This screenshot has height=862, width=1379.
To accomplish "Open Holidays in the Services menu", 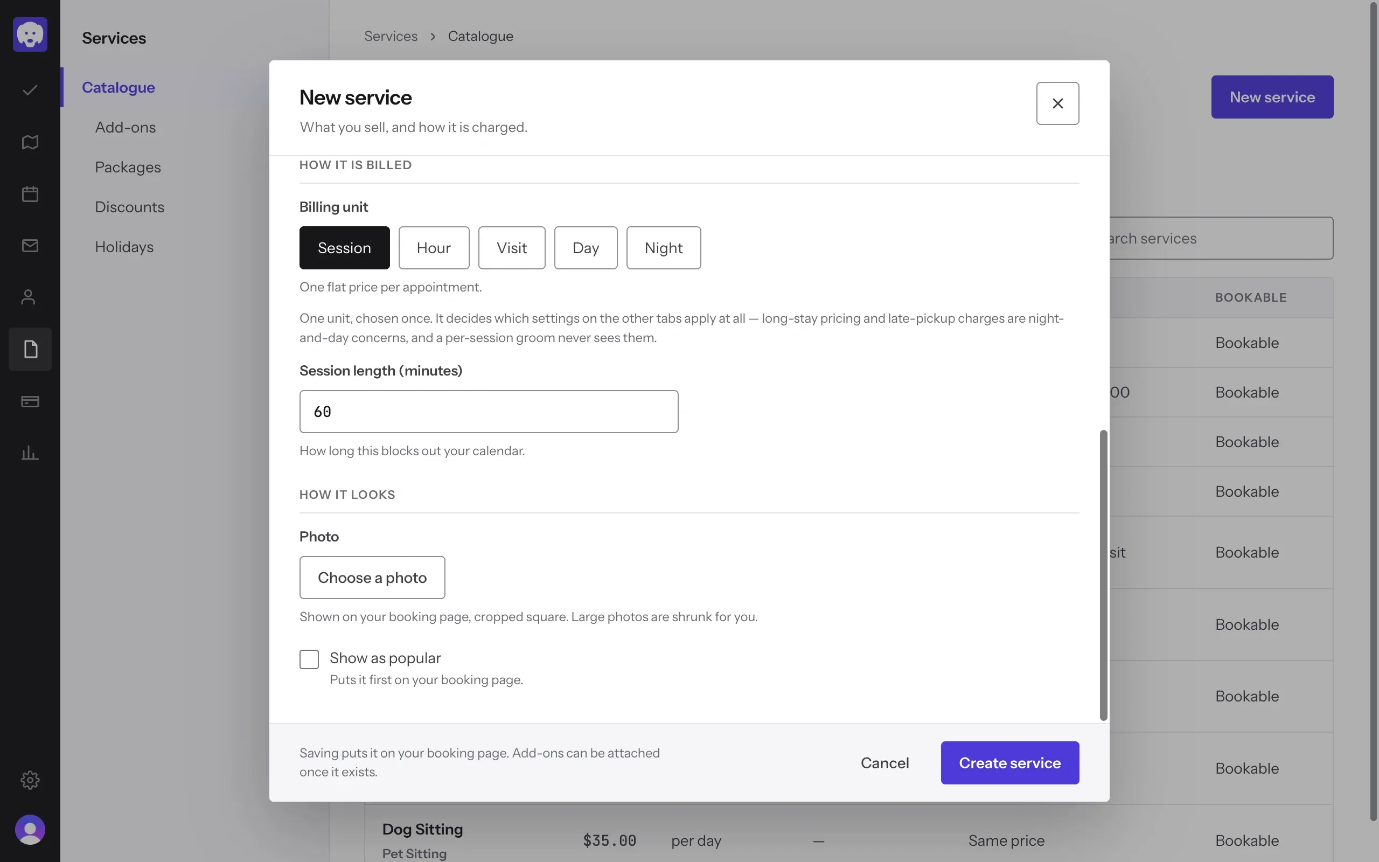I will tap(124, 247).
